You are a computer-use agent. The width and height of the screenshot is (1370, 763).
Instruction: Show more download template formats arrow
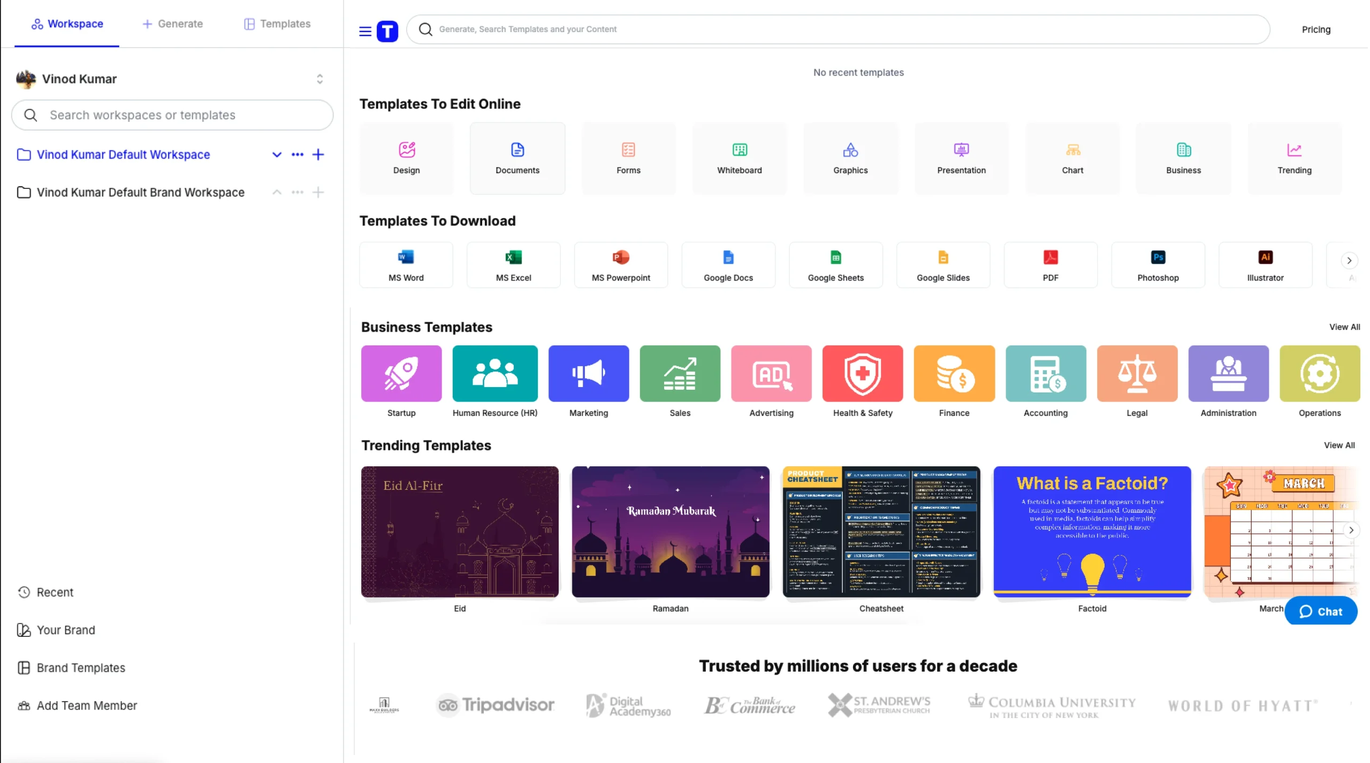pyautogui.click(x=1349, y=260)
